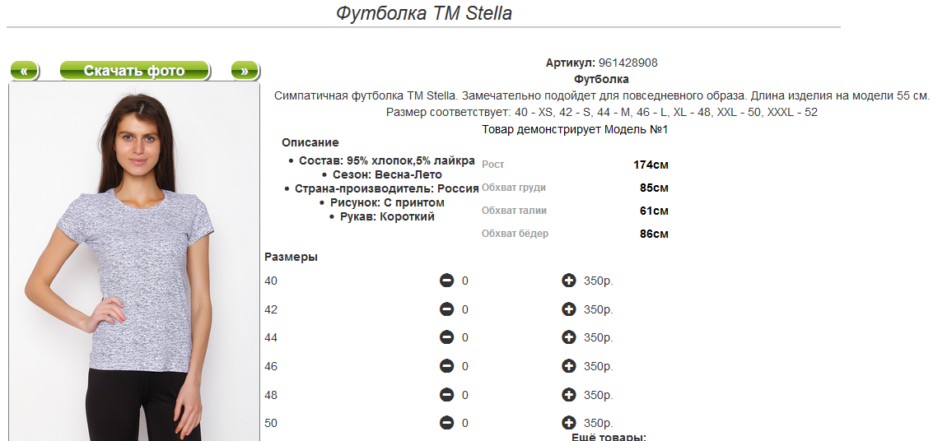Click plus icon for size 42

(569, 309)
